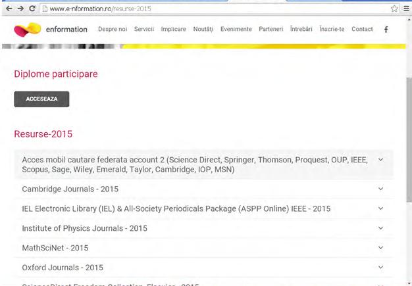Expand the Institute of Physics Journals chevron
This screenshot has width=412, height=286.
click(x=380, y=228)
